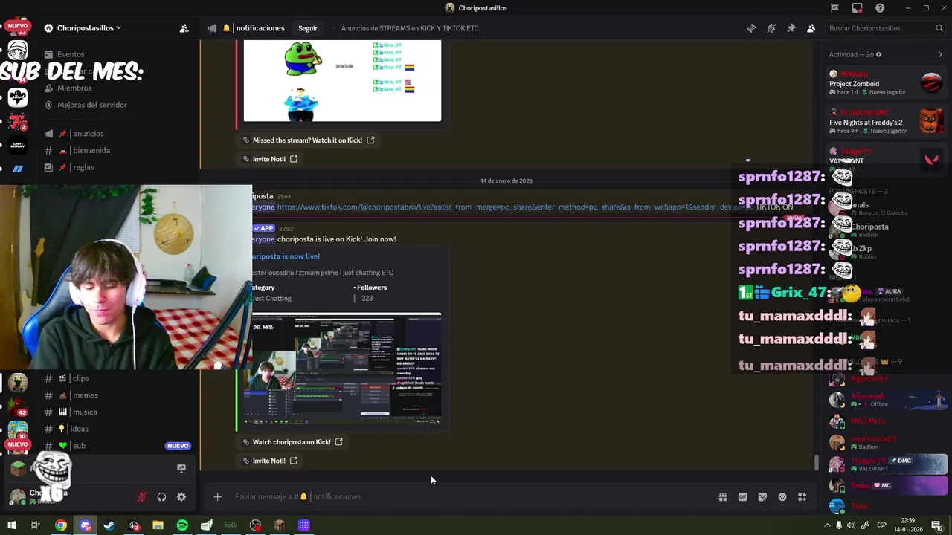Open Actividad settings gear icon
The width and height of the screenshot is (952, 535).
pyautogui.click(x=878, y=54)
